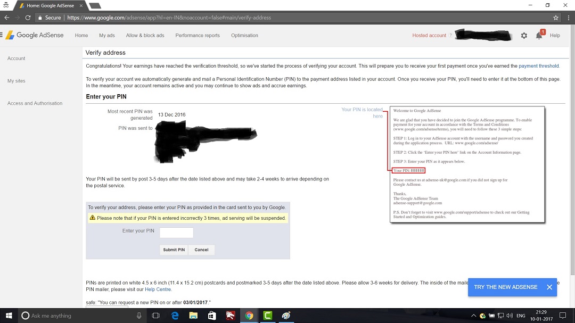The height and width of the screenshot is (323, 575).
Task: Click the page vertical scrollbar
Action: point(572,150)
